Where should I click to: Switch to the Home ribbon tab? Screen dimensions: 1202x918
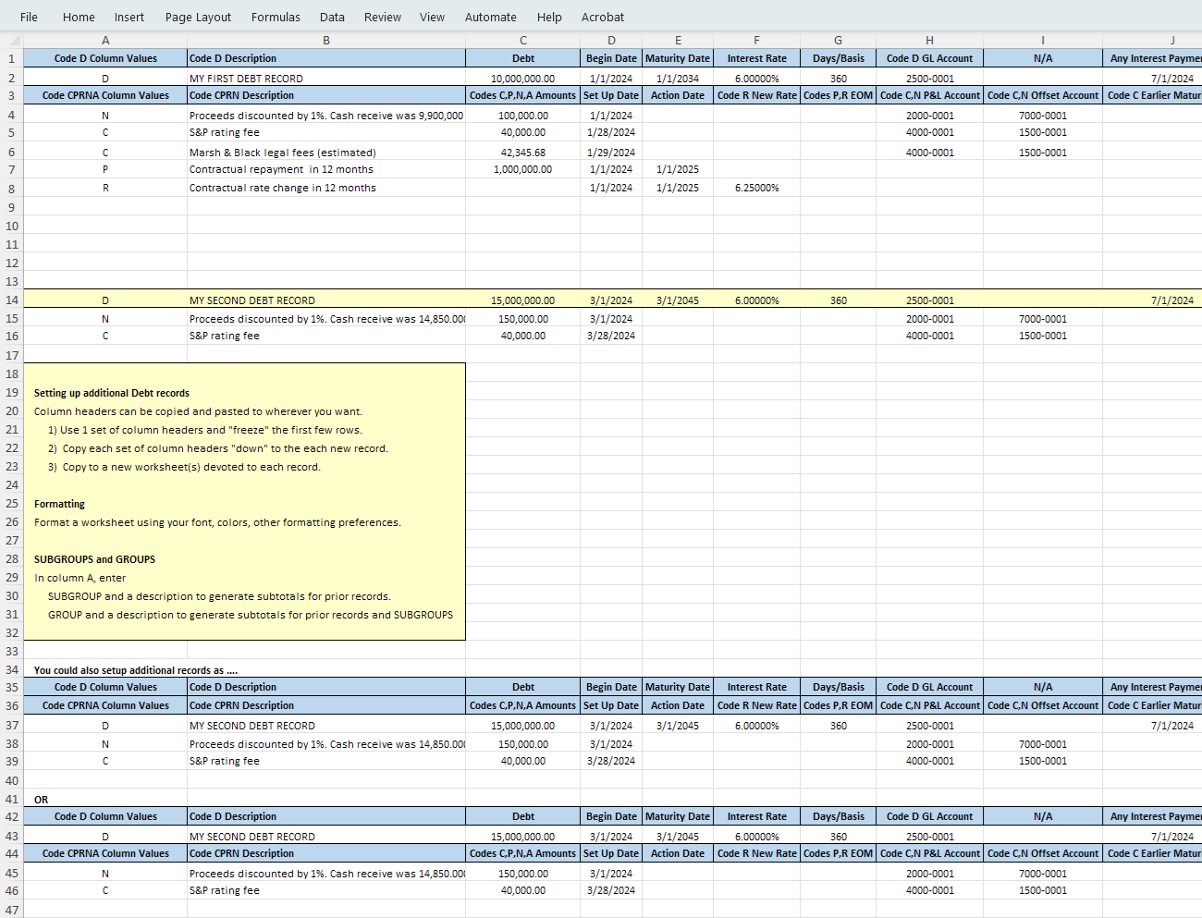pyautogui.click(x=79, y=17)
